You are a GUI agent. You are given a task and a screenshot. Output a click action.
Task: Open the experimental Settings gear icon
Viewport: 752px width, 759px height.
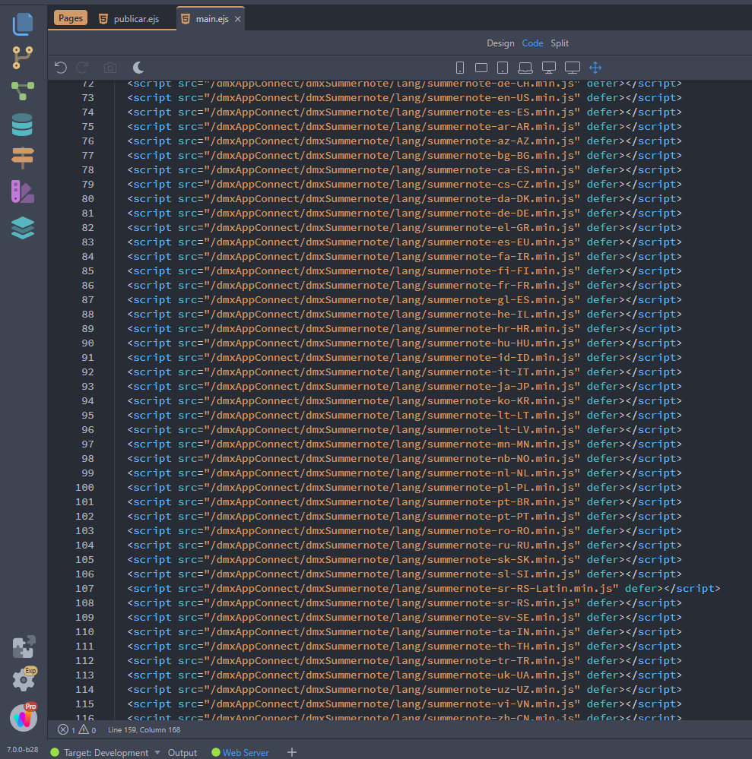[24, 679]
